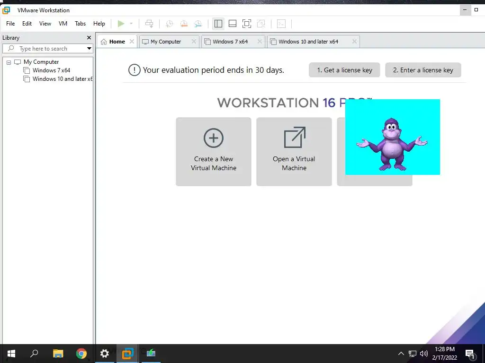
Task: Open the Edit menu
Action: (27, 24)
